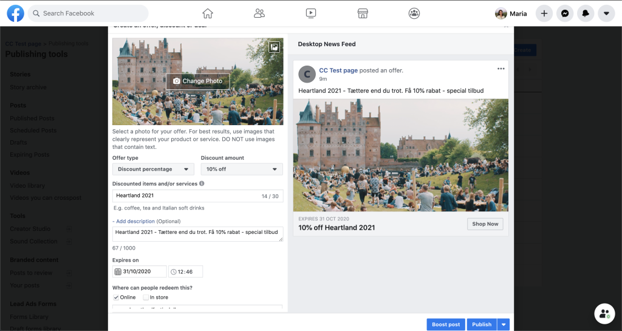Open the Home feed icon
Image resolution: width=622 pixels, height=331 pixels.
click(x=208, y=13)
